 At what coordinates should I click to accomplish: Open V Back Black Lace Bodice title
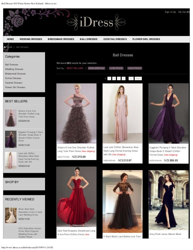[122, 236]
